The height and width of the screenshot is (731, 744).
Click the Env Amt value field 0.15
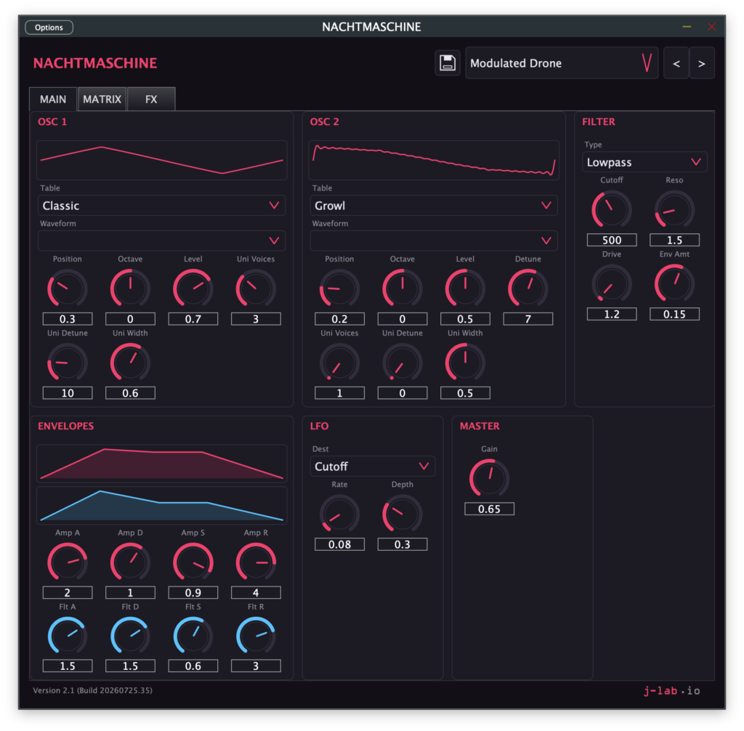click(x=674, y=314)
